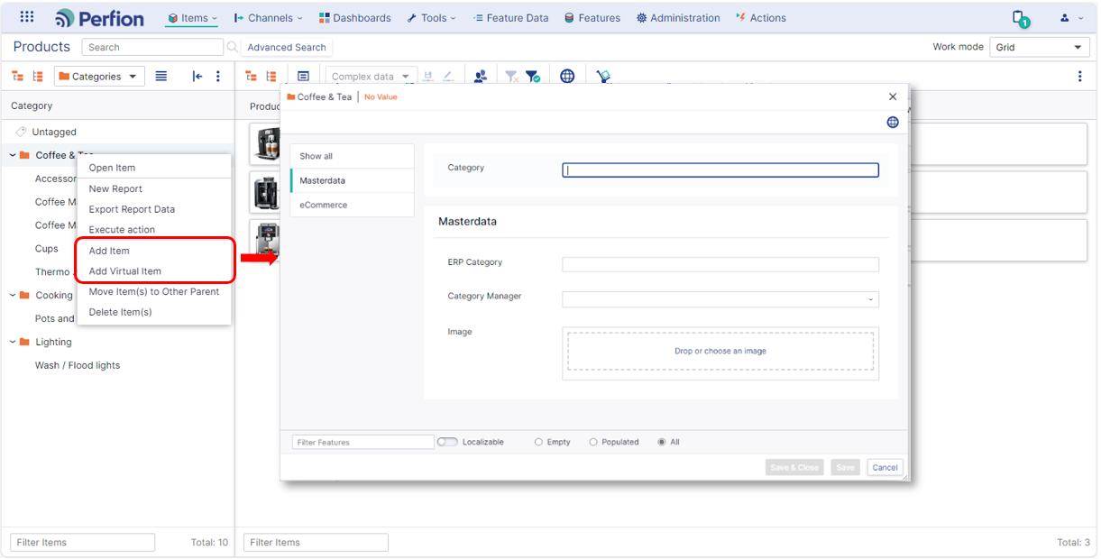Toggle the Localizable switch
This screenshot has width=1101, height=559.
coord(447,442)
